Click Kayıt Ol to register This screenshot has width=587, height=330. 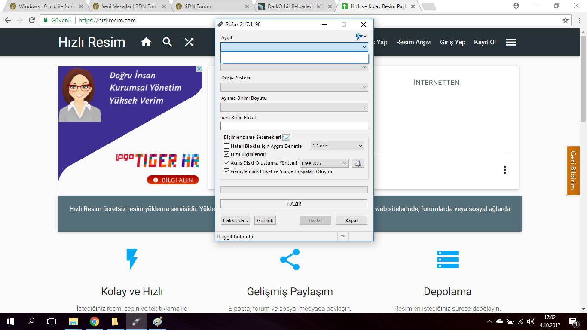(485, 42)
